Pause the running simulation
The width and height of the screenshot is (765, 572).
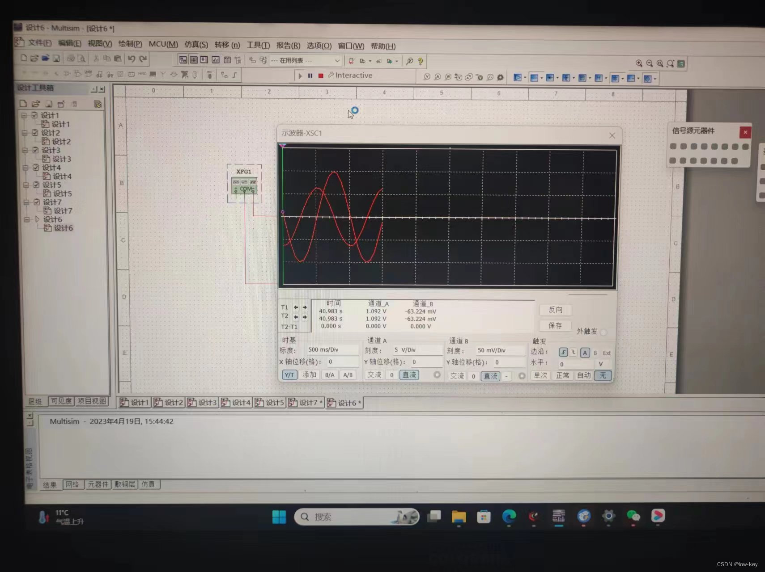[310, 76]
